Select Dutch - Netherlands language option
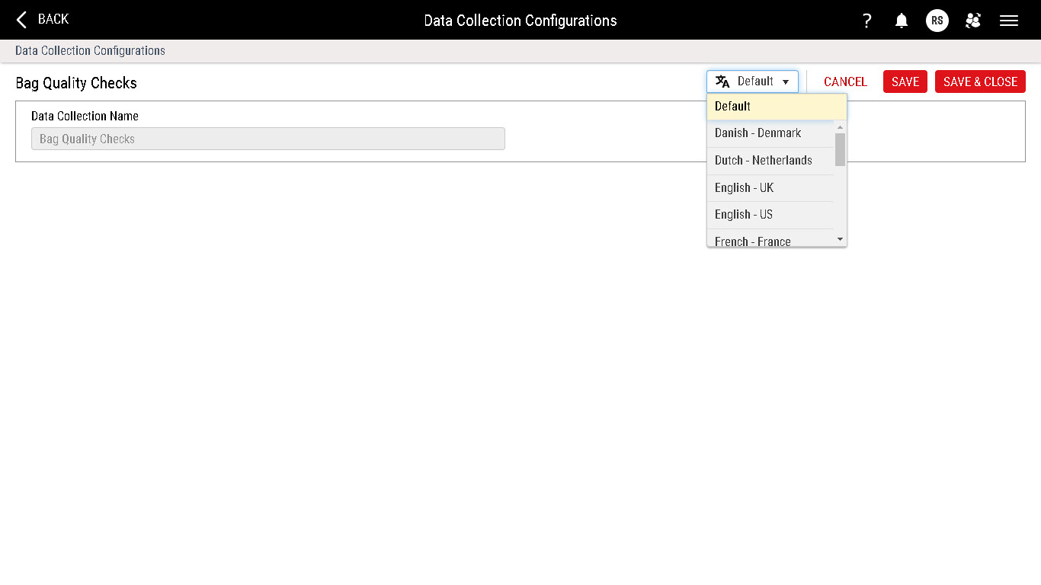This screenshot has height=585, width=1041. click(x=763, y=161)
